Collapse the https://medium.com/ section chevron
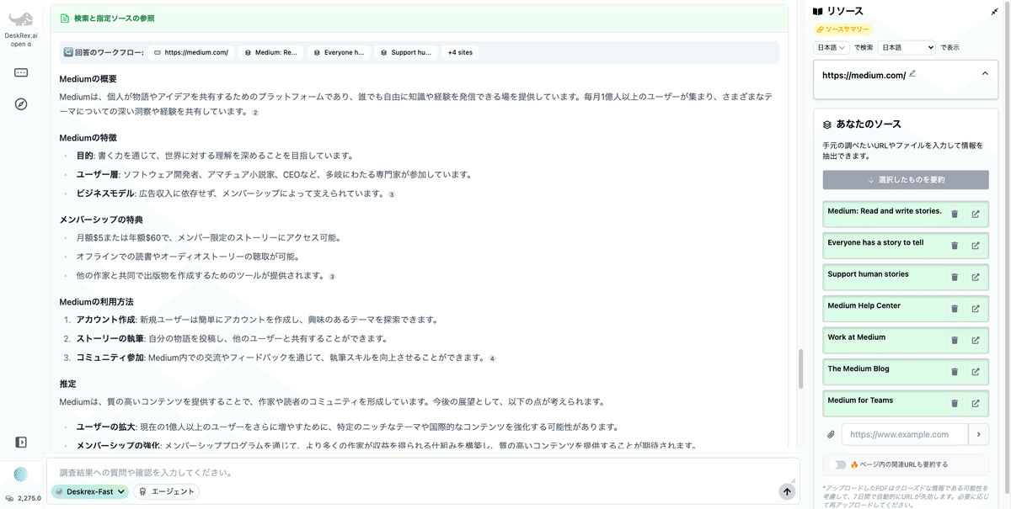Viewport: 1011px width, 509px height. point(985,74)
